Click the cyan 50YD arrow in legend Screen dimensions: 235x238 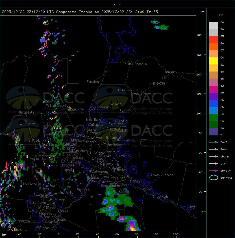pos(214,142)
